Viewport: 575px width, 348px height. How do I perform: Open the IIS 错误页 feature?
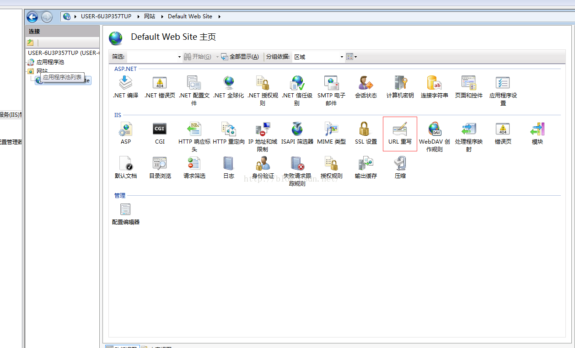pyautogui.click(x=503, y=133)
